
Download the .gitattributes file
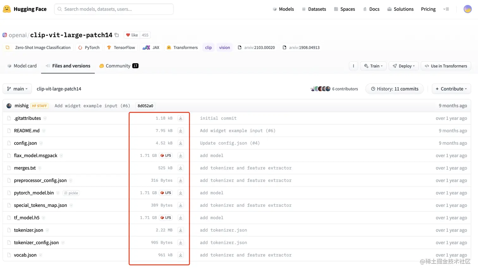click(181, 118)
